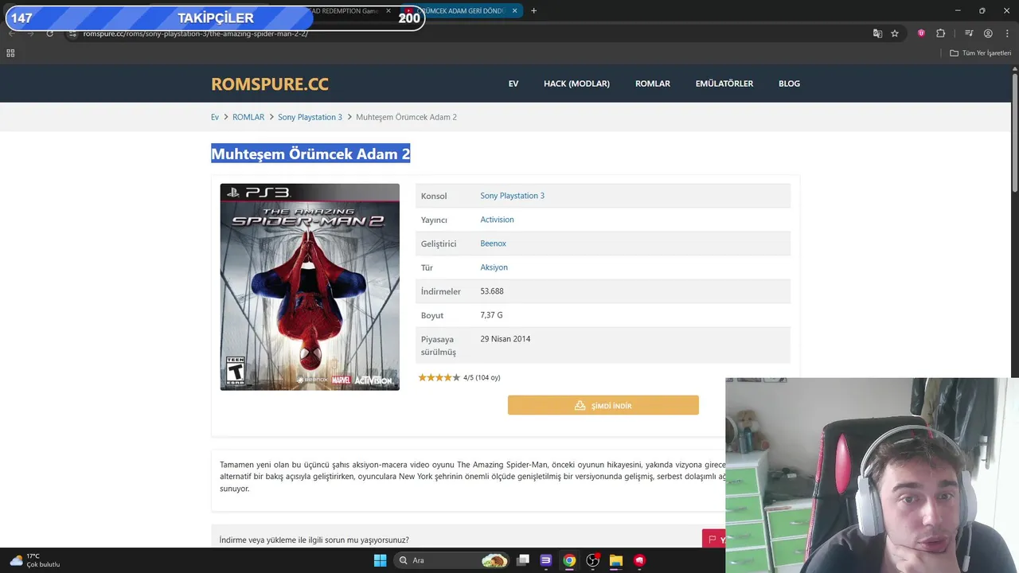Click the Muhteşem Örümcek Adam 2 heading
Image resolution: width=1019 pixels, height=573 pixels.
(310, 154)
